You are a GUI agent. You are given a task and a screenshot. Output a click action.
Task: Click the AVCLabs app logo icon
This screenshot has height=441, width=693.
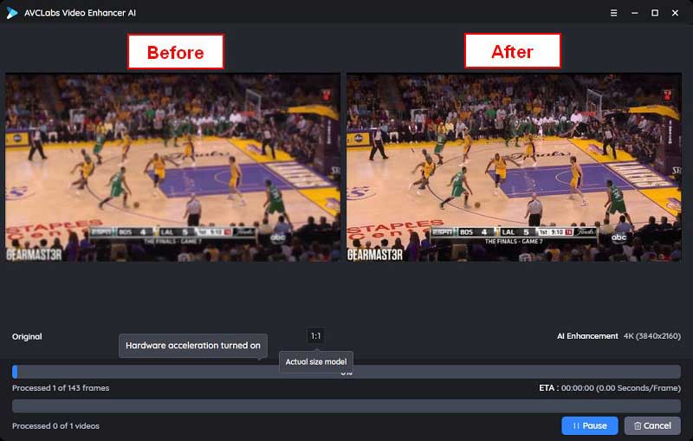(12, 13)
